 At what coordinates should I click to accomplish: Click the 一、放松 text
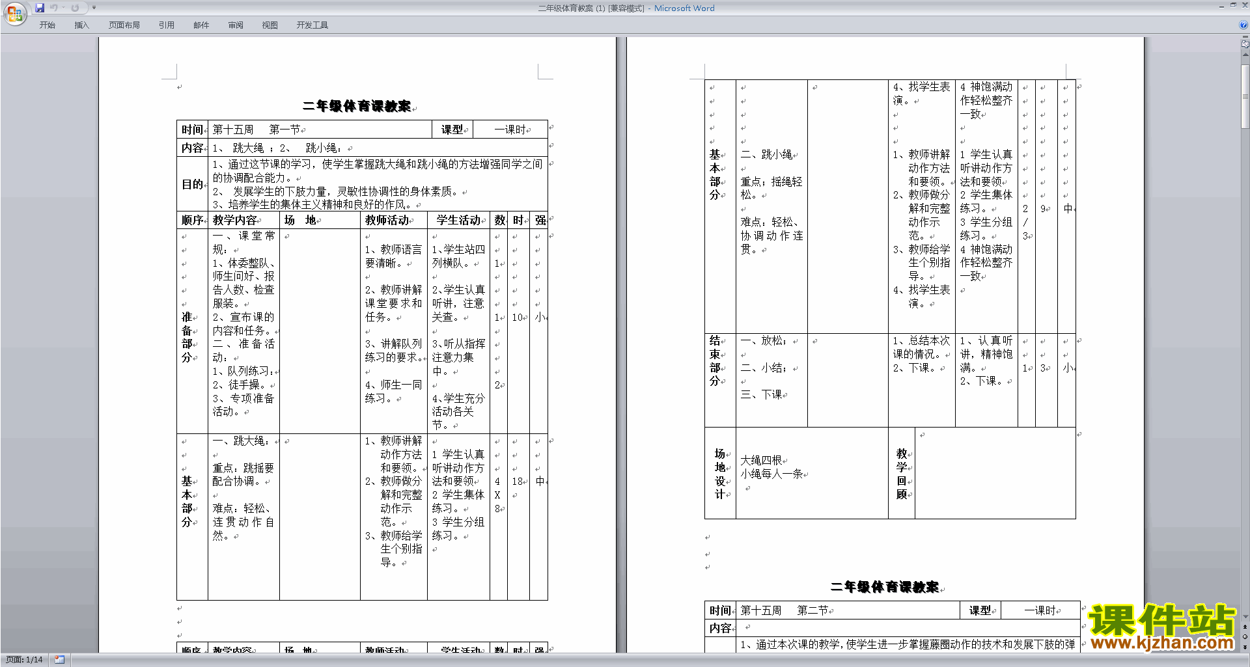pyautogui.click(x=764, y=340)
